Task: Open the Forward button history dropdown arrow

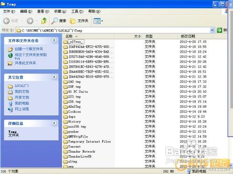Action: [37, 21]
